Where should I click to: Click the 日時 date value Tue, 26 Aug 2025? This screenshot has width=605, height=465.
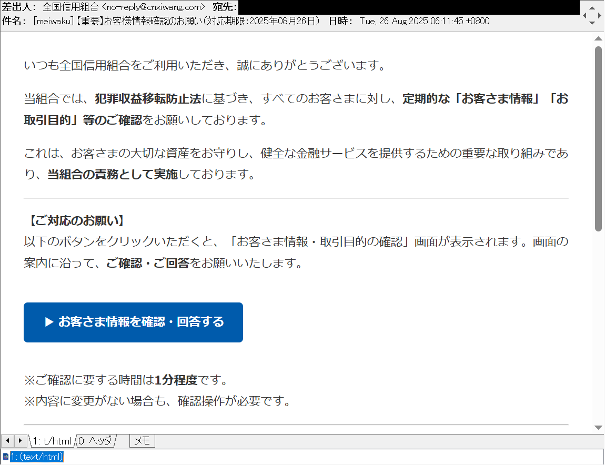(425, 21)
